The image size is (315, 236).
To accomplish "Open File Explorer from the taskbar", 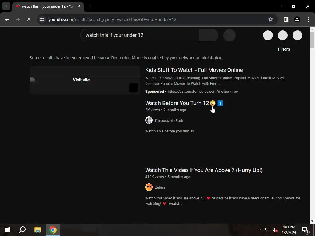I will coord(38,230).
